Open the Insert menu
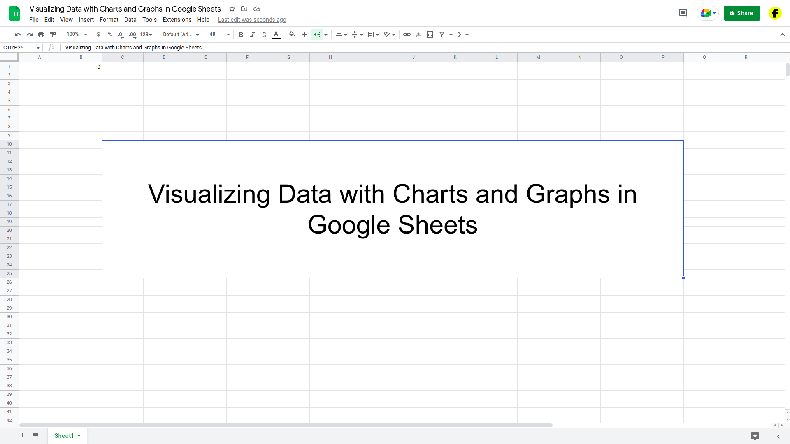Image resolution: width=790 pixels, height=444 pixels. point(86,20)
